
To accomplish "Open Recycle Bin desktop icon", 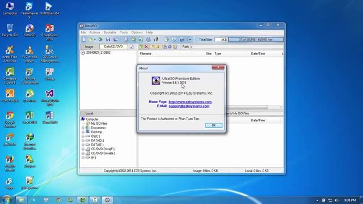I will click(10, 30).
